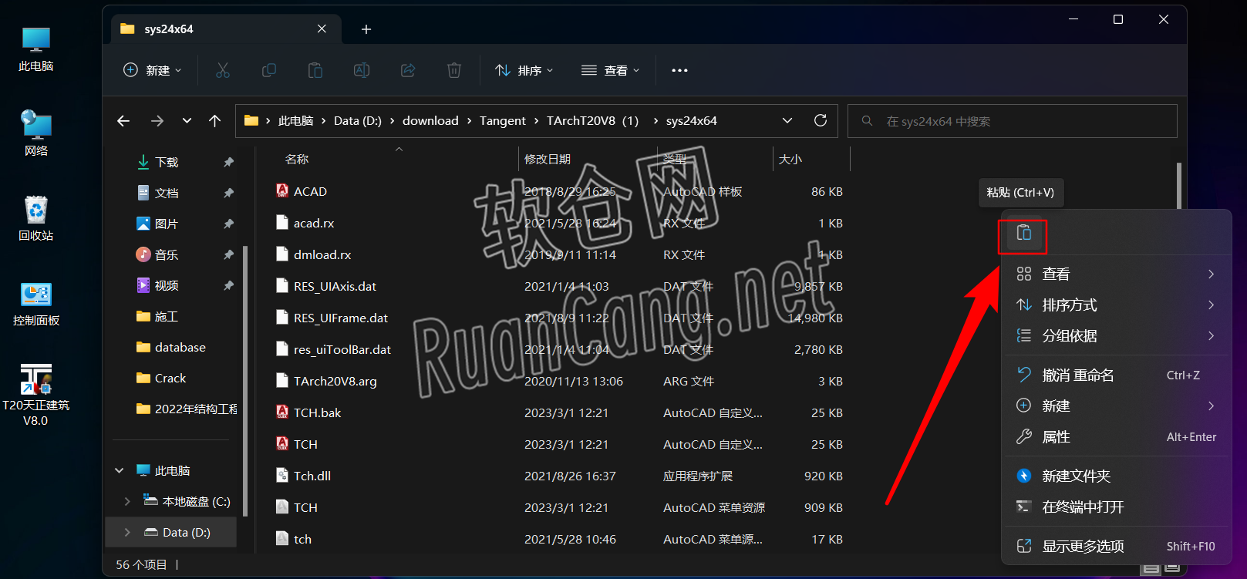Viewport: 1247px width, 579px height.
Task: Select the TArch20V8.arg file
Action: (335, 381)
